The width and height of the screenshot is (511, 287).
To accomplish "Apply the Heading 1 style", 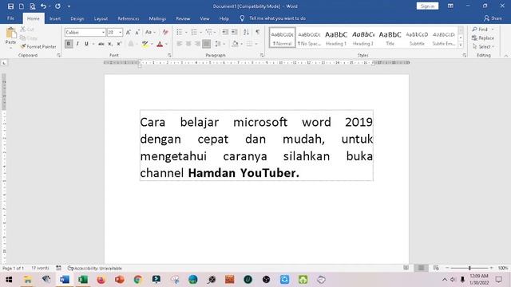I will click(x=336, y=37).
